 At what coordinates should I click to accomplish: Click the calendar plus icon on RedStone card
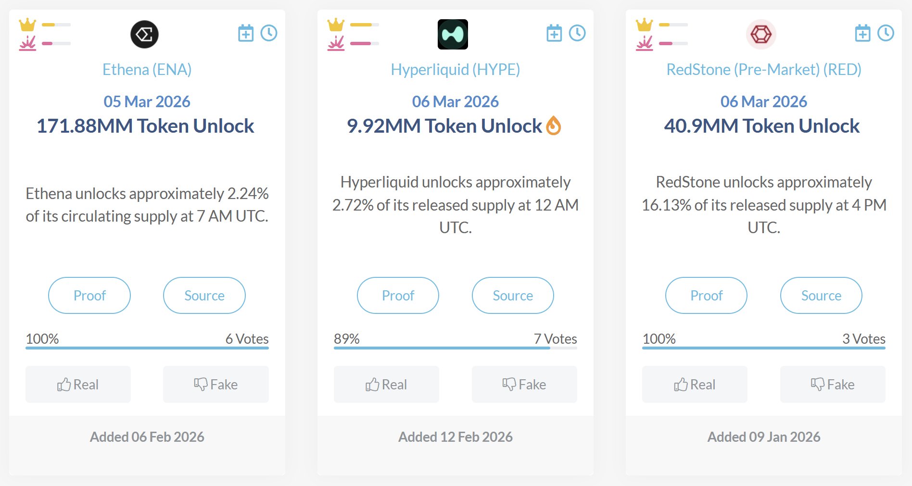click(862, 33)
